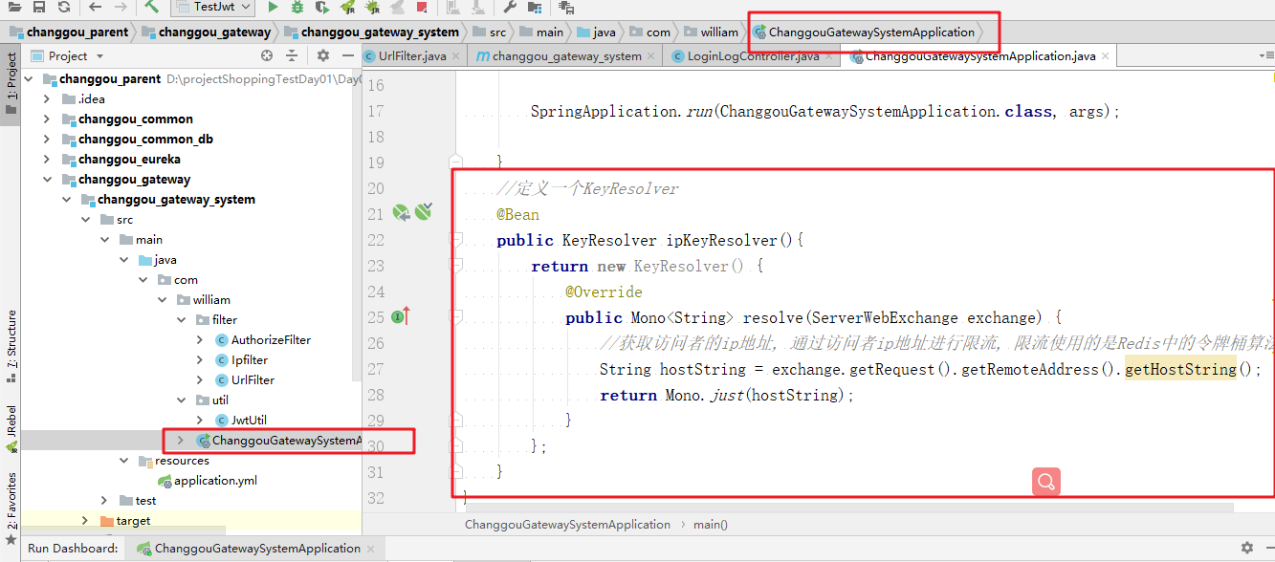Click the src breadcrumb
The image size is (1275, 562).
[489, 32]
